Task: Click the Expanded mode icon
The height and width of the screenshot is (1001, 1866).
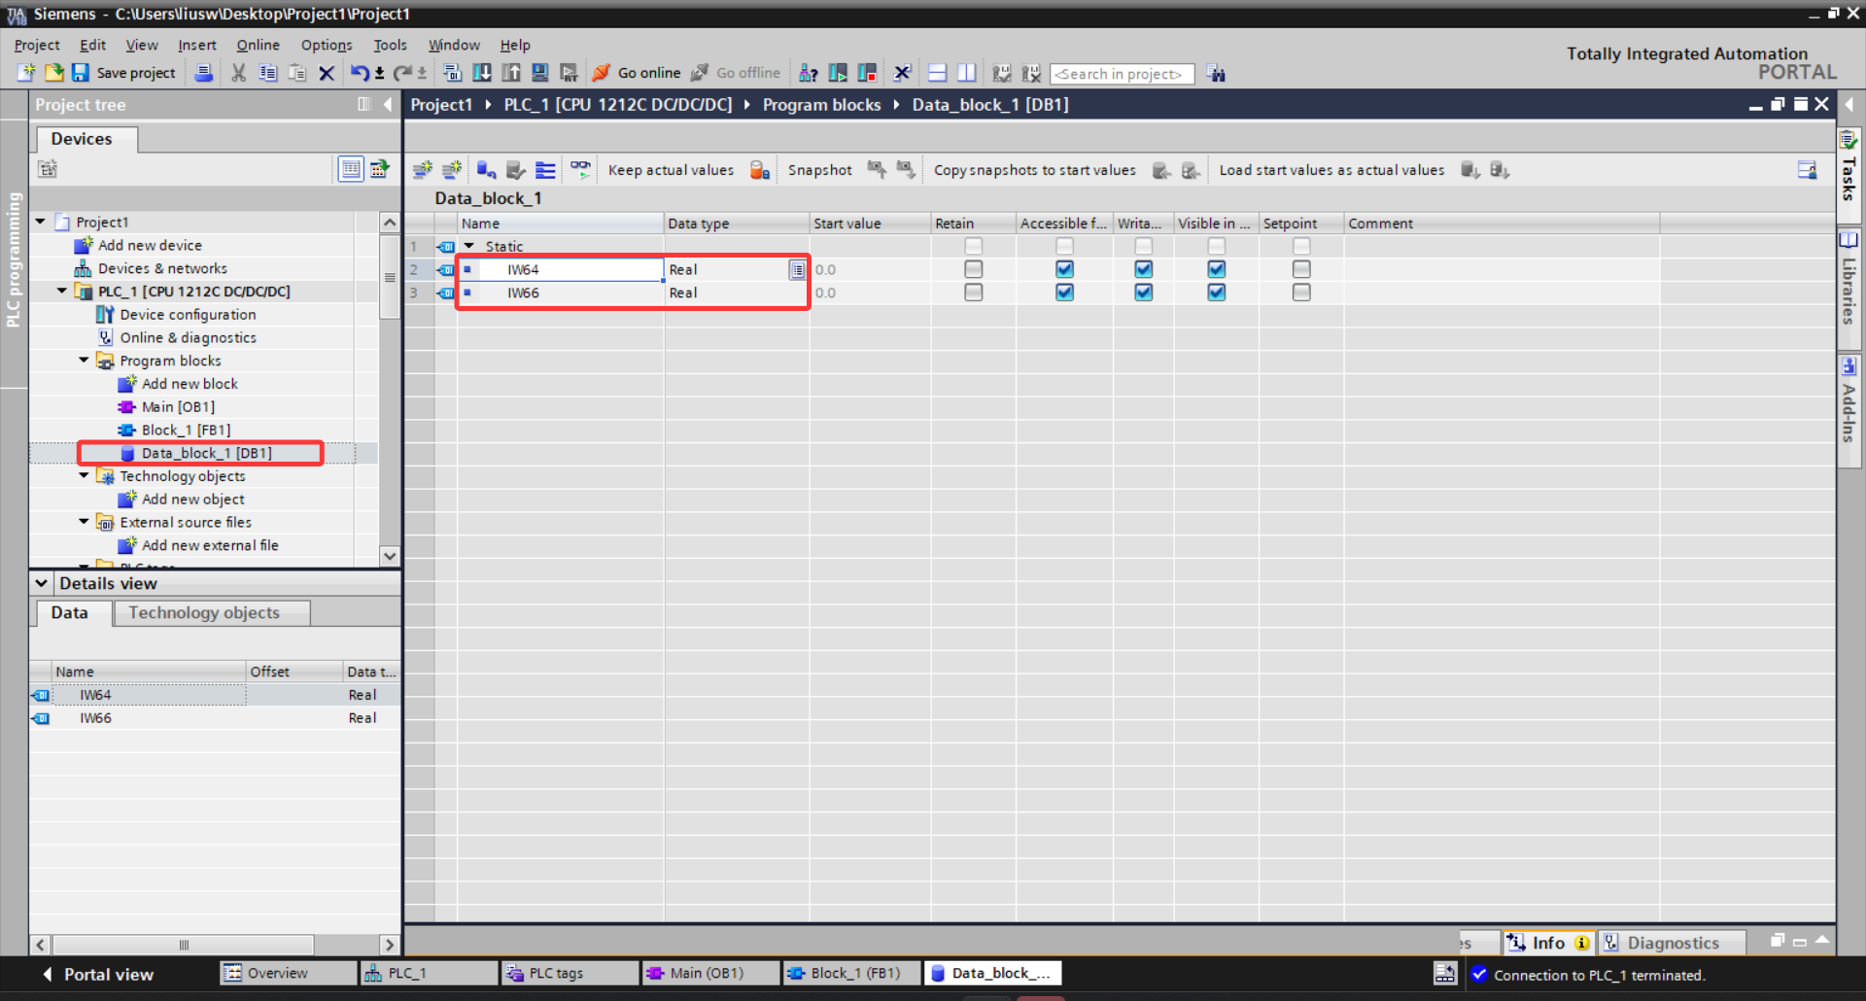Action: (545, 170)
